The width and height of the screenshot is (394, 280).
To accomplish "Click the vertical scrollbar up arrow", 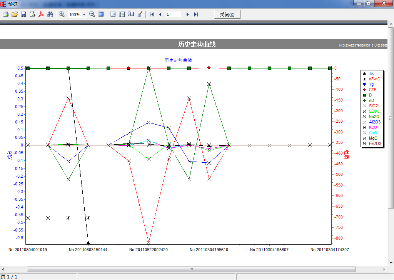I will (x=391, y=23).
